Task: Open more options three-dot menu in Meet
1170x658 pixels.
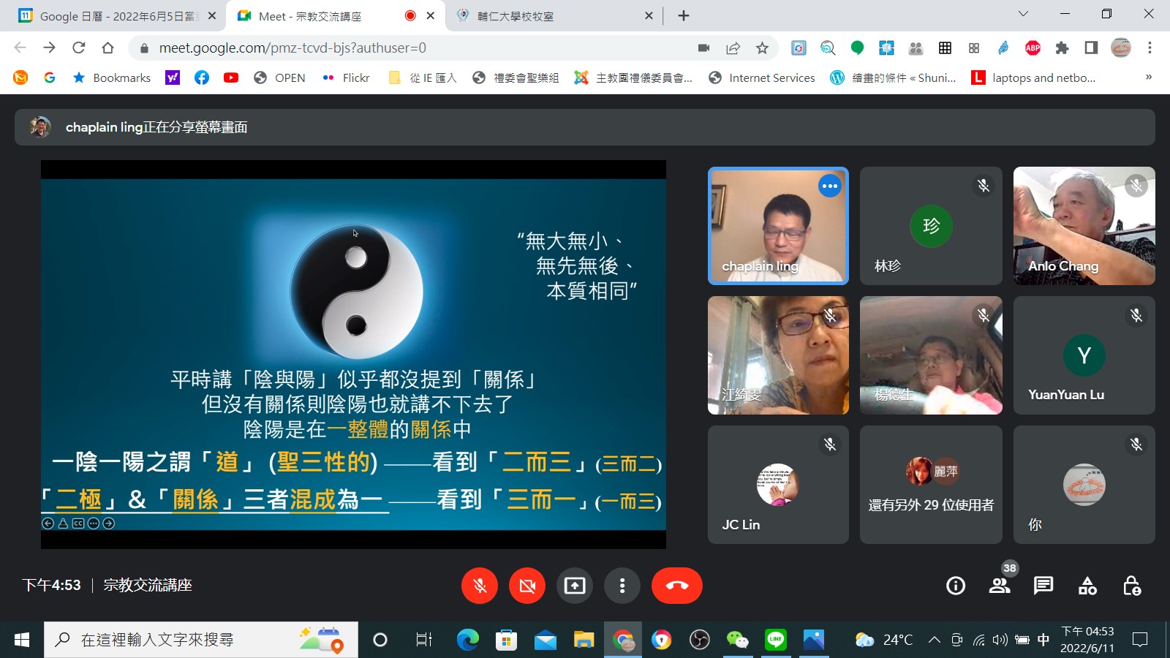Action: [x=622, y=586]
